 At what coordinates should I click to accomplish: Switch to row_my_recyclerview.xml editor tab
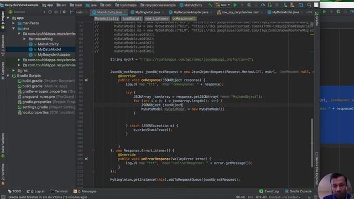coord(238,12)
